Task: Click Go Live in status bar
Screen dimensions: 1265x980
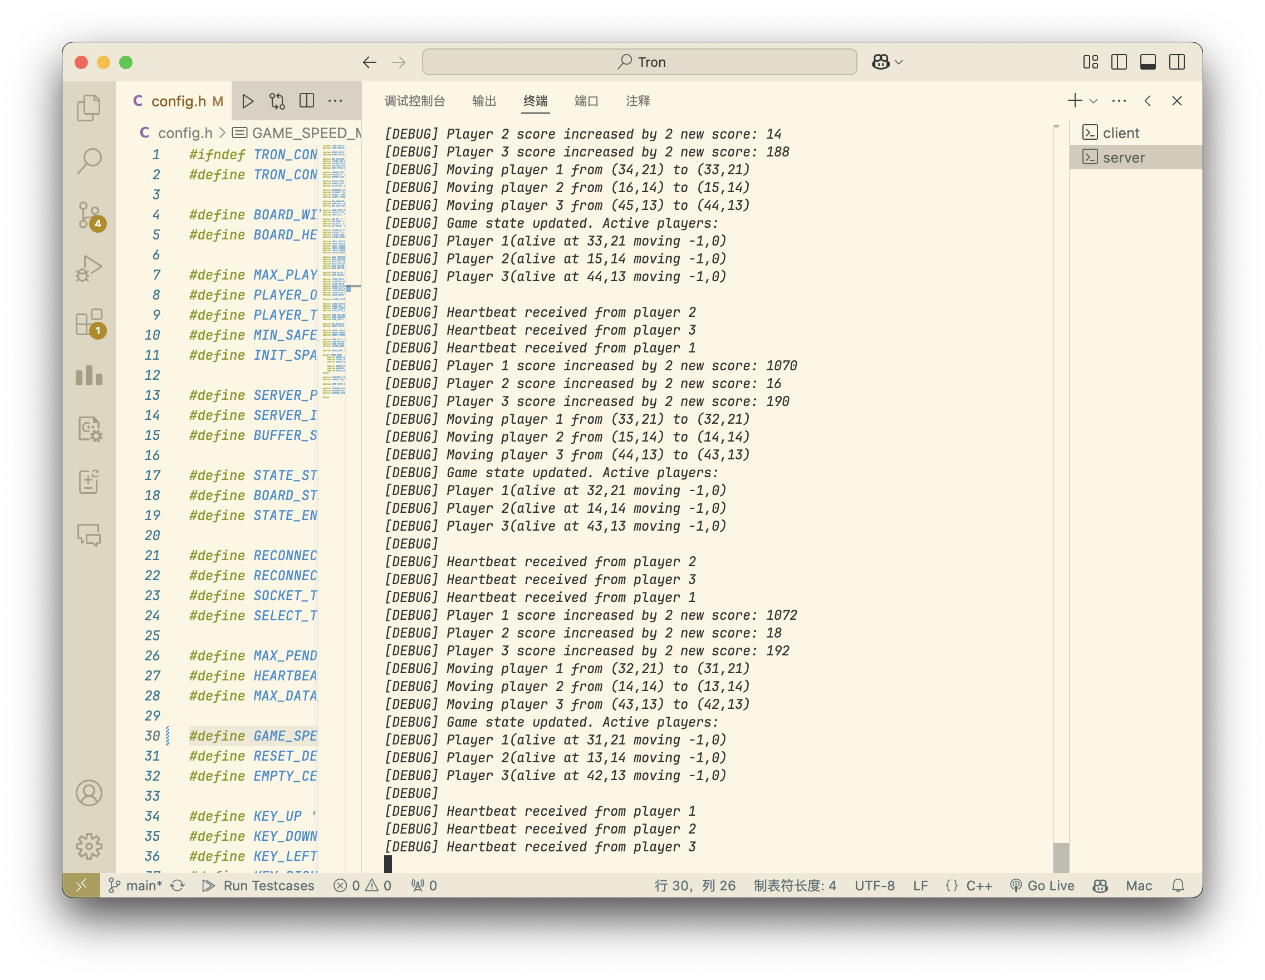Action: (1042, 885)
